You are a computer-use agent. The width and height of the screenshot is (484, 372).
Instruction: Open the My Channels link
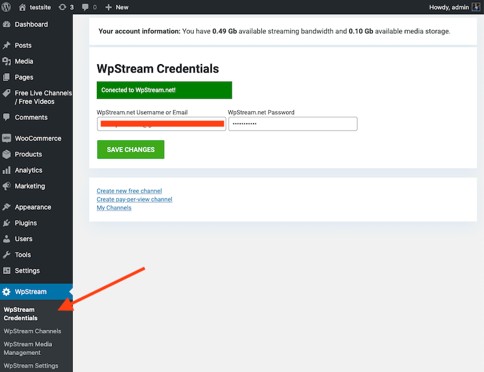pos(114,207)
